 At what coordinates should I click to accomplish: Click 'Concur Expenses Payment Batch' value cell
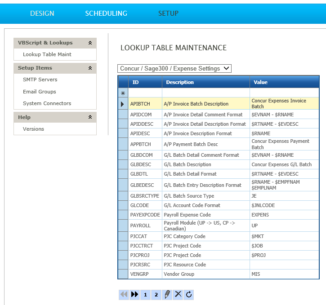tap(285, 144)
